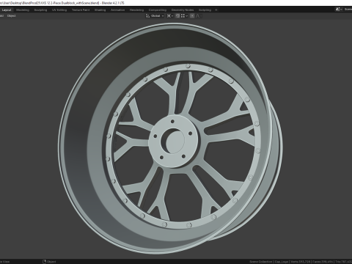Open the transform pivot point dropdown

click(x=170, y=16)
